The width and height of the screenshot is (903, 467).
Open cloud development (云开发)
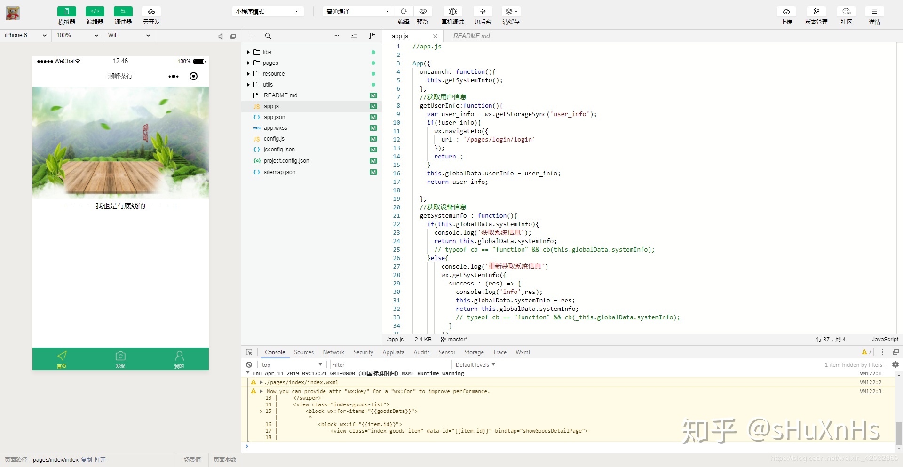151,11
